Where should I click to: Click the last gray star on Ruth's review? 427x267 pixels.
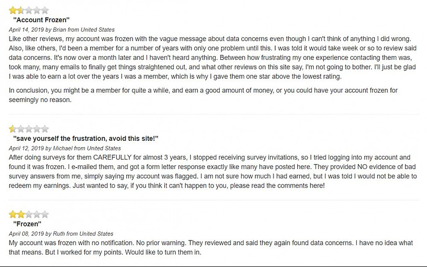45,214
